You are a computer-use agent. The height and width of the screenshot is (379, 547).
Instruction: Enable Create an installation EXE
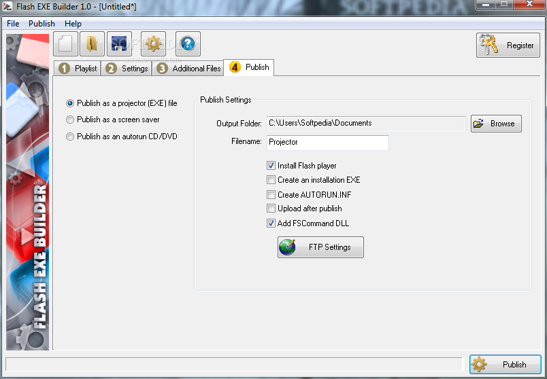pos(271,180)
